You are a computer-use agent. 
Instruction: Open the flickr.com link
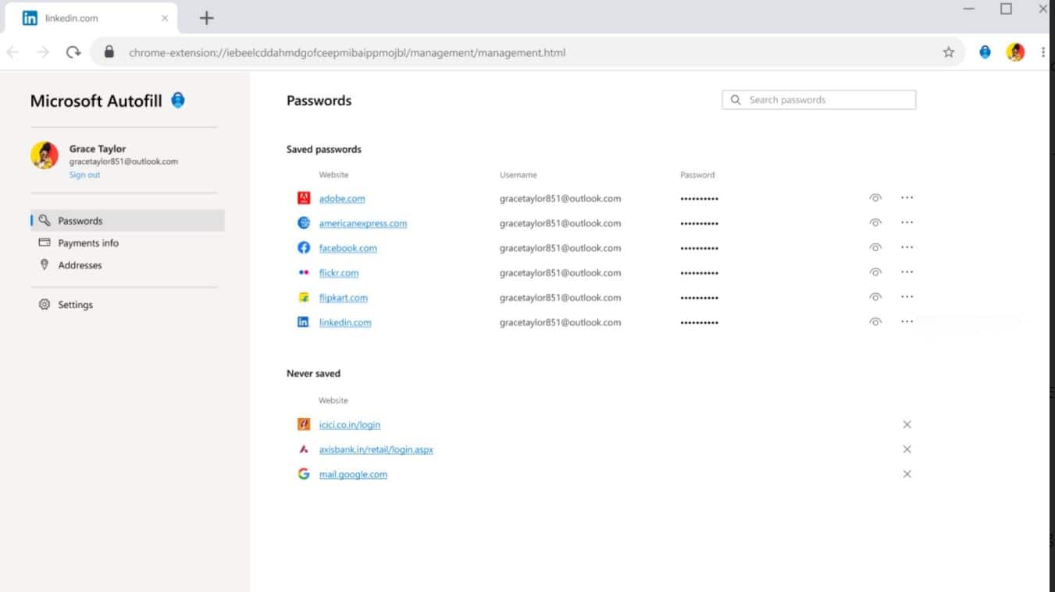point(339,273)
